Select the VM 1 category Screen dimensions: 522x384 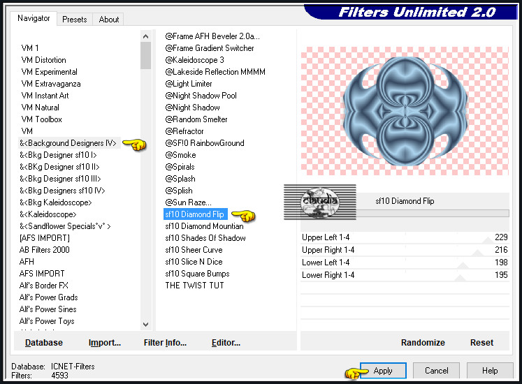click(30, 48)
